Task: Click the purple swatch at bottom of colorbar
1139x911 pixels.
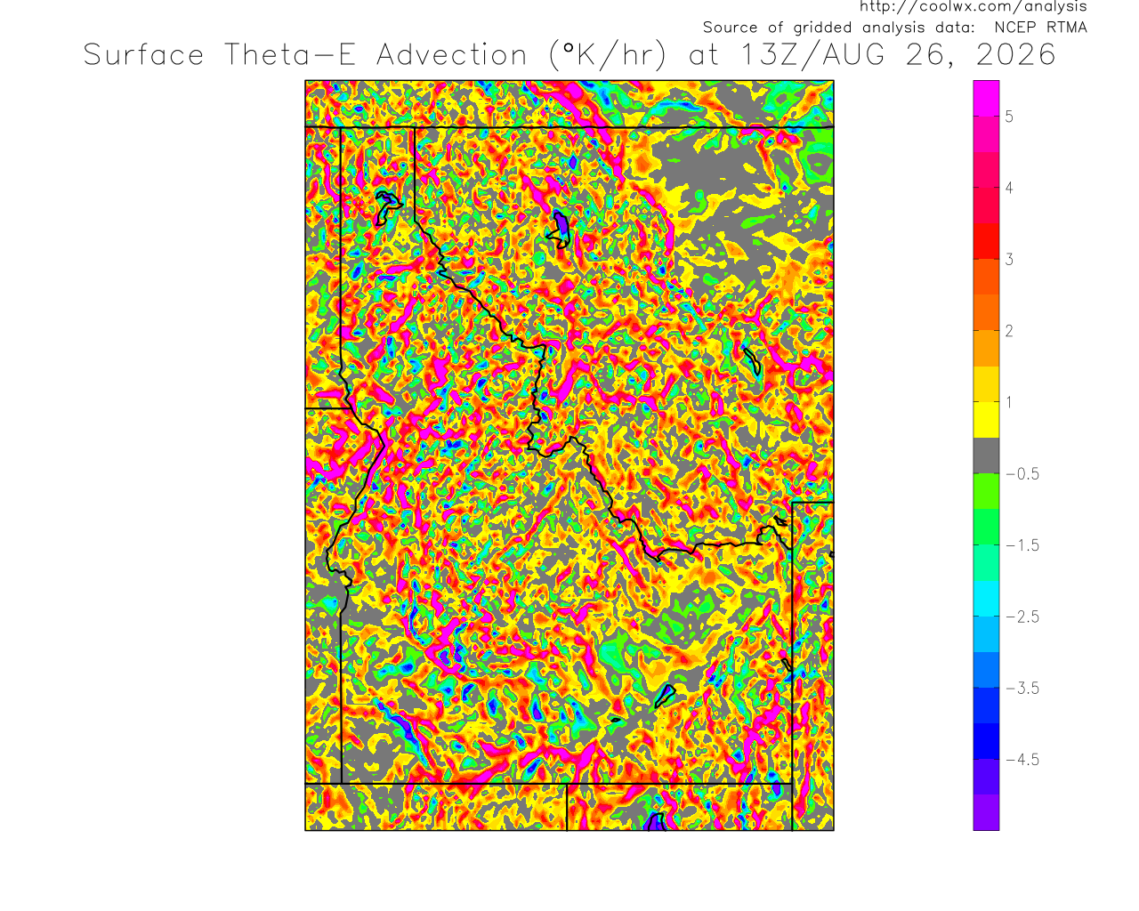Action: (986, 812)
